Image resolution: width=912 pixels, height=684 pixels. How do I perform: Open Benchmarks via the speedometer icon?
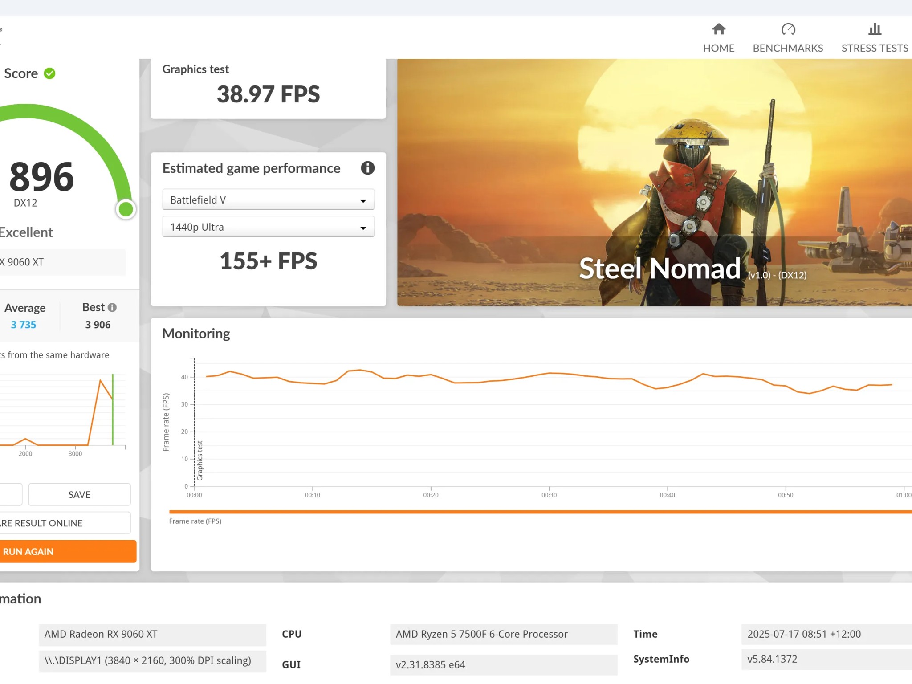click(x=788, y=29)
